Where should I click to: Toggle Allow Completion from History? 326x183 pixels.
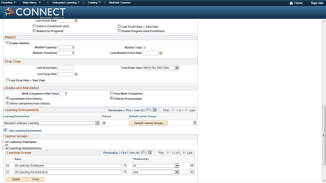pyautogui.click(x=7, y=103)
